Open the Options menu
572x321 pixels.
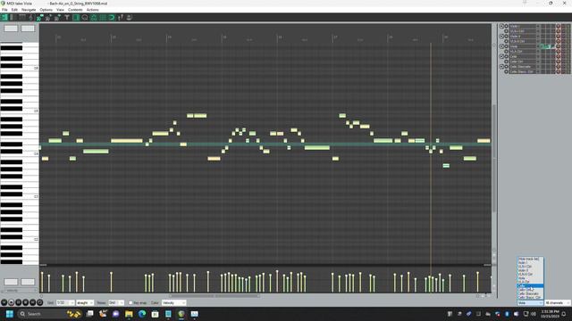pyautogui.click(x=46, y=10)
